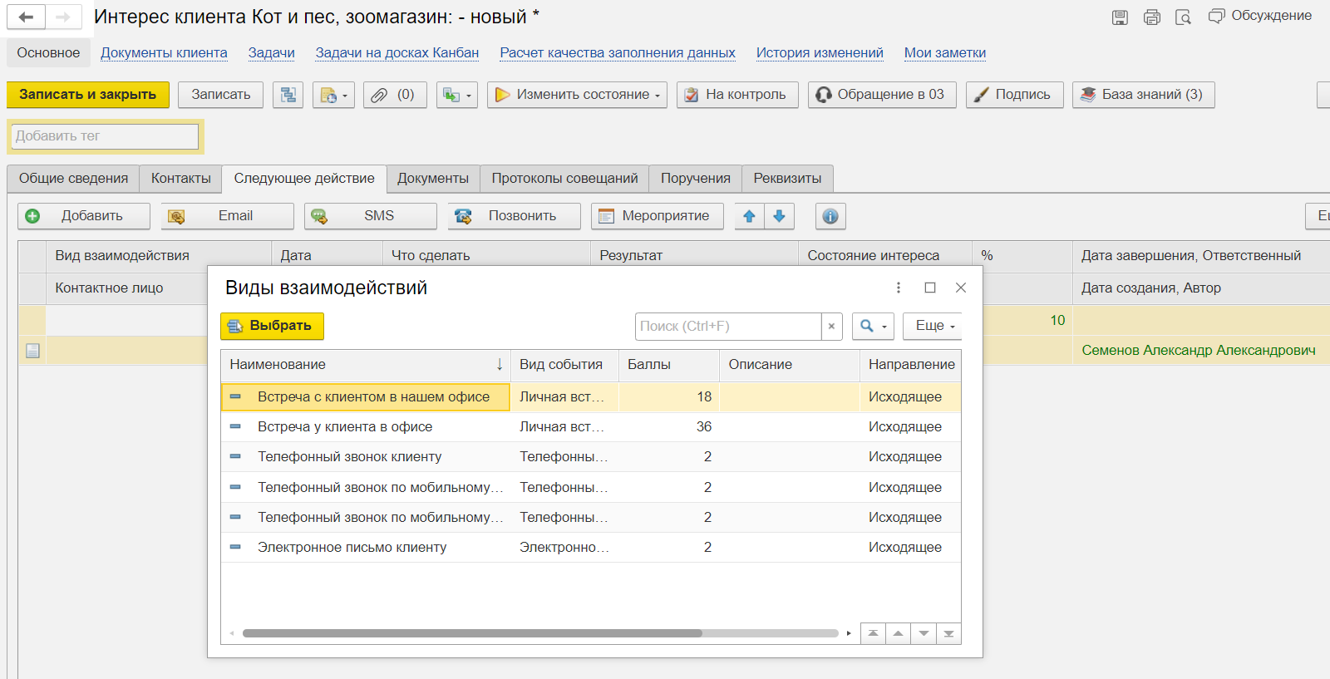
Task: Click the structure icon next to Записать
Action: pyautogui.click(x=288, y=95)
